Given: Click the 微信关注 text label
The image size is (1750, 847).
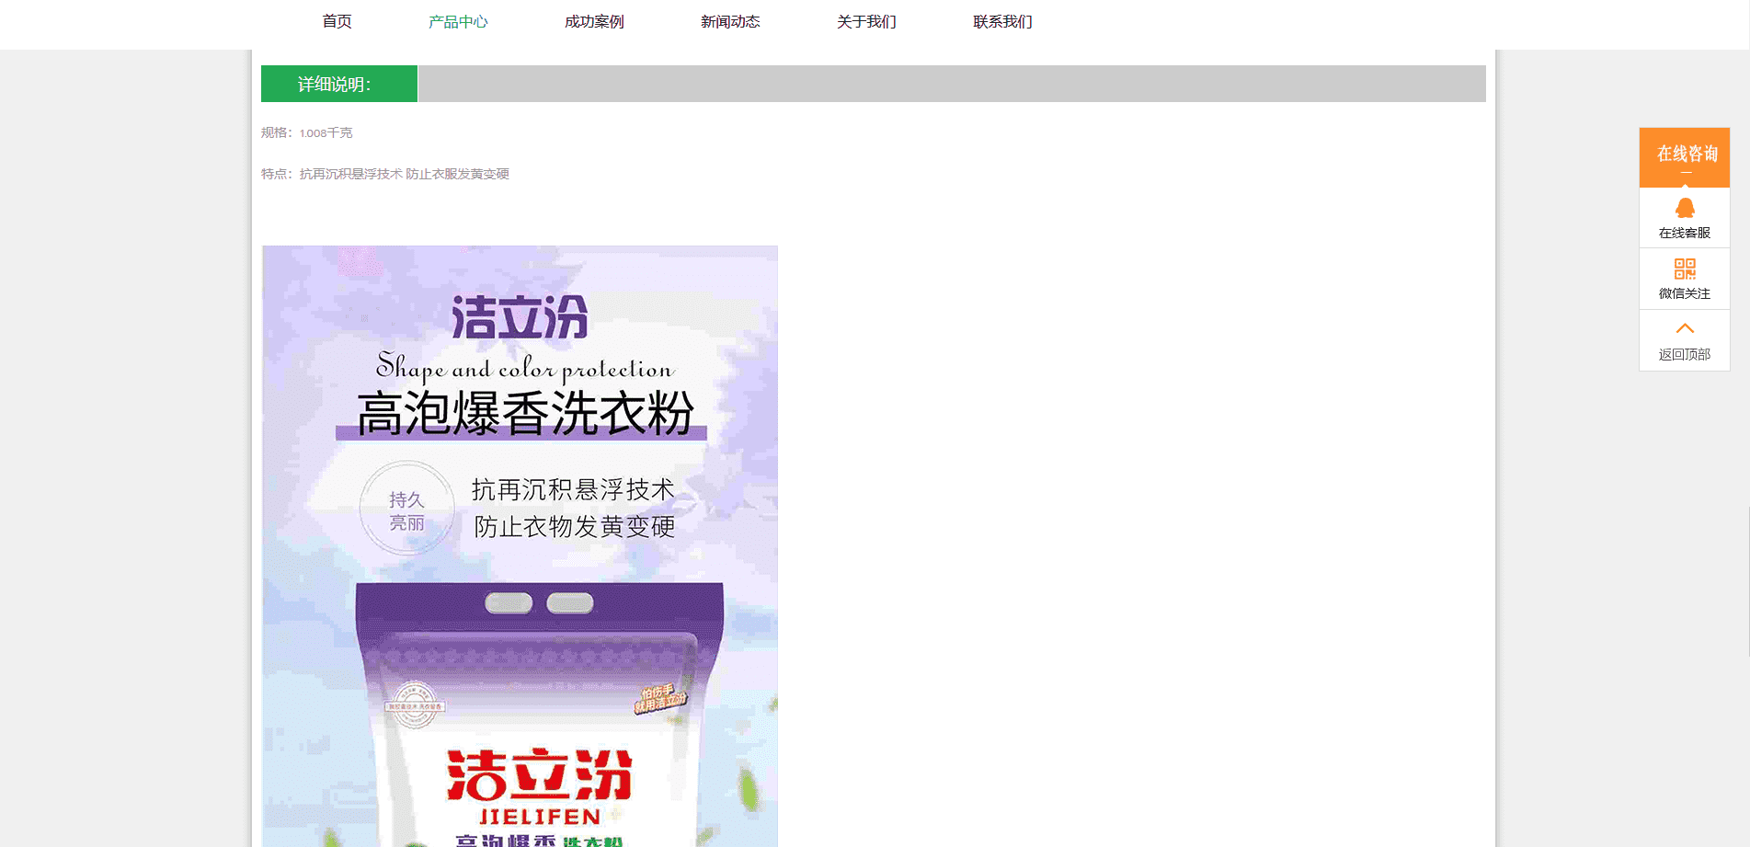Looking at the screenshot, I should [x=1684, y=293].
